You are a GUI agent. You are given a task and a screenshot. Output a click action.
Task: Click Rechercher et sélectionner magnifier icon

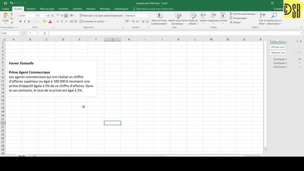click(274, 15)
